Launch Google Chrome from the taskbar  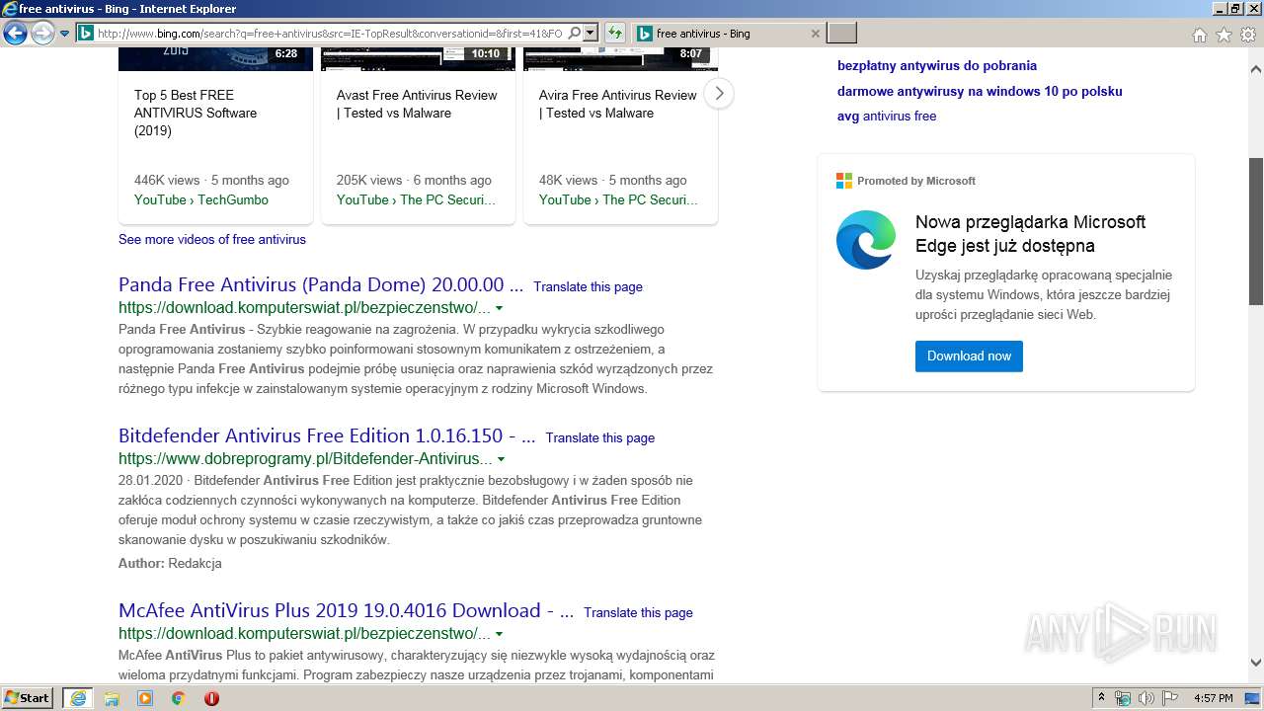[x=178, y=698]
